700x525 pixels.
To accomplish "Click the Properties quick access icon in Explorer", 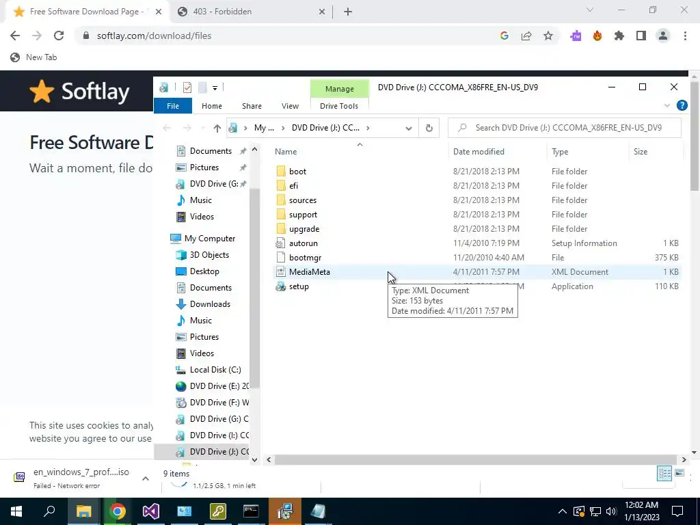I will point(187,87).
